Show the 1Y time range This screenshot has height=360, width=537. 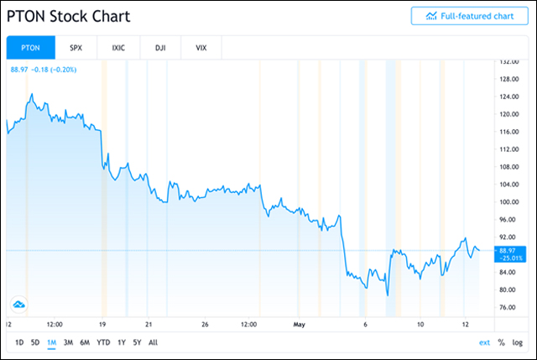123,342
